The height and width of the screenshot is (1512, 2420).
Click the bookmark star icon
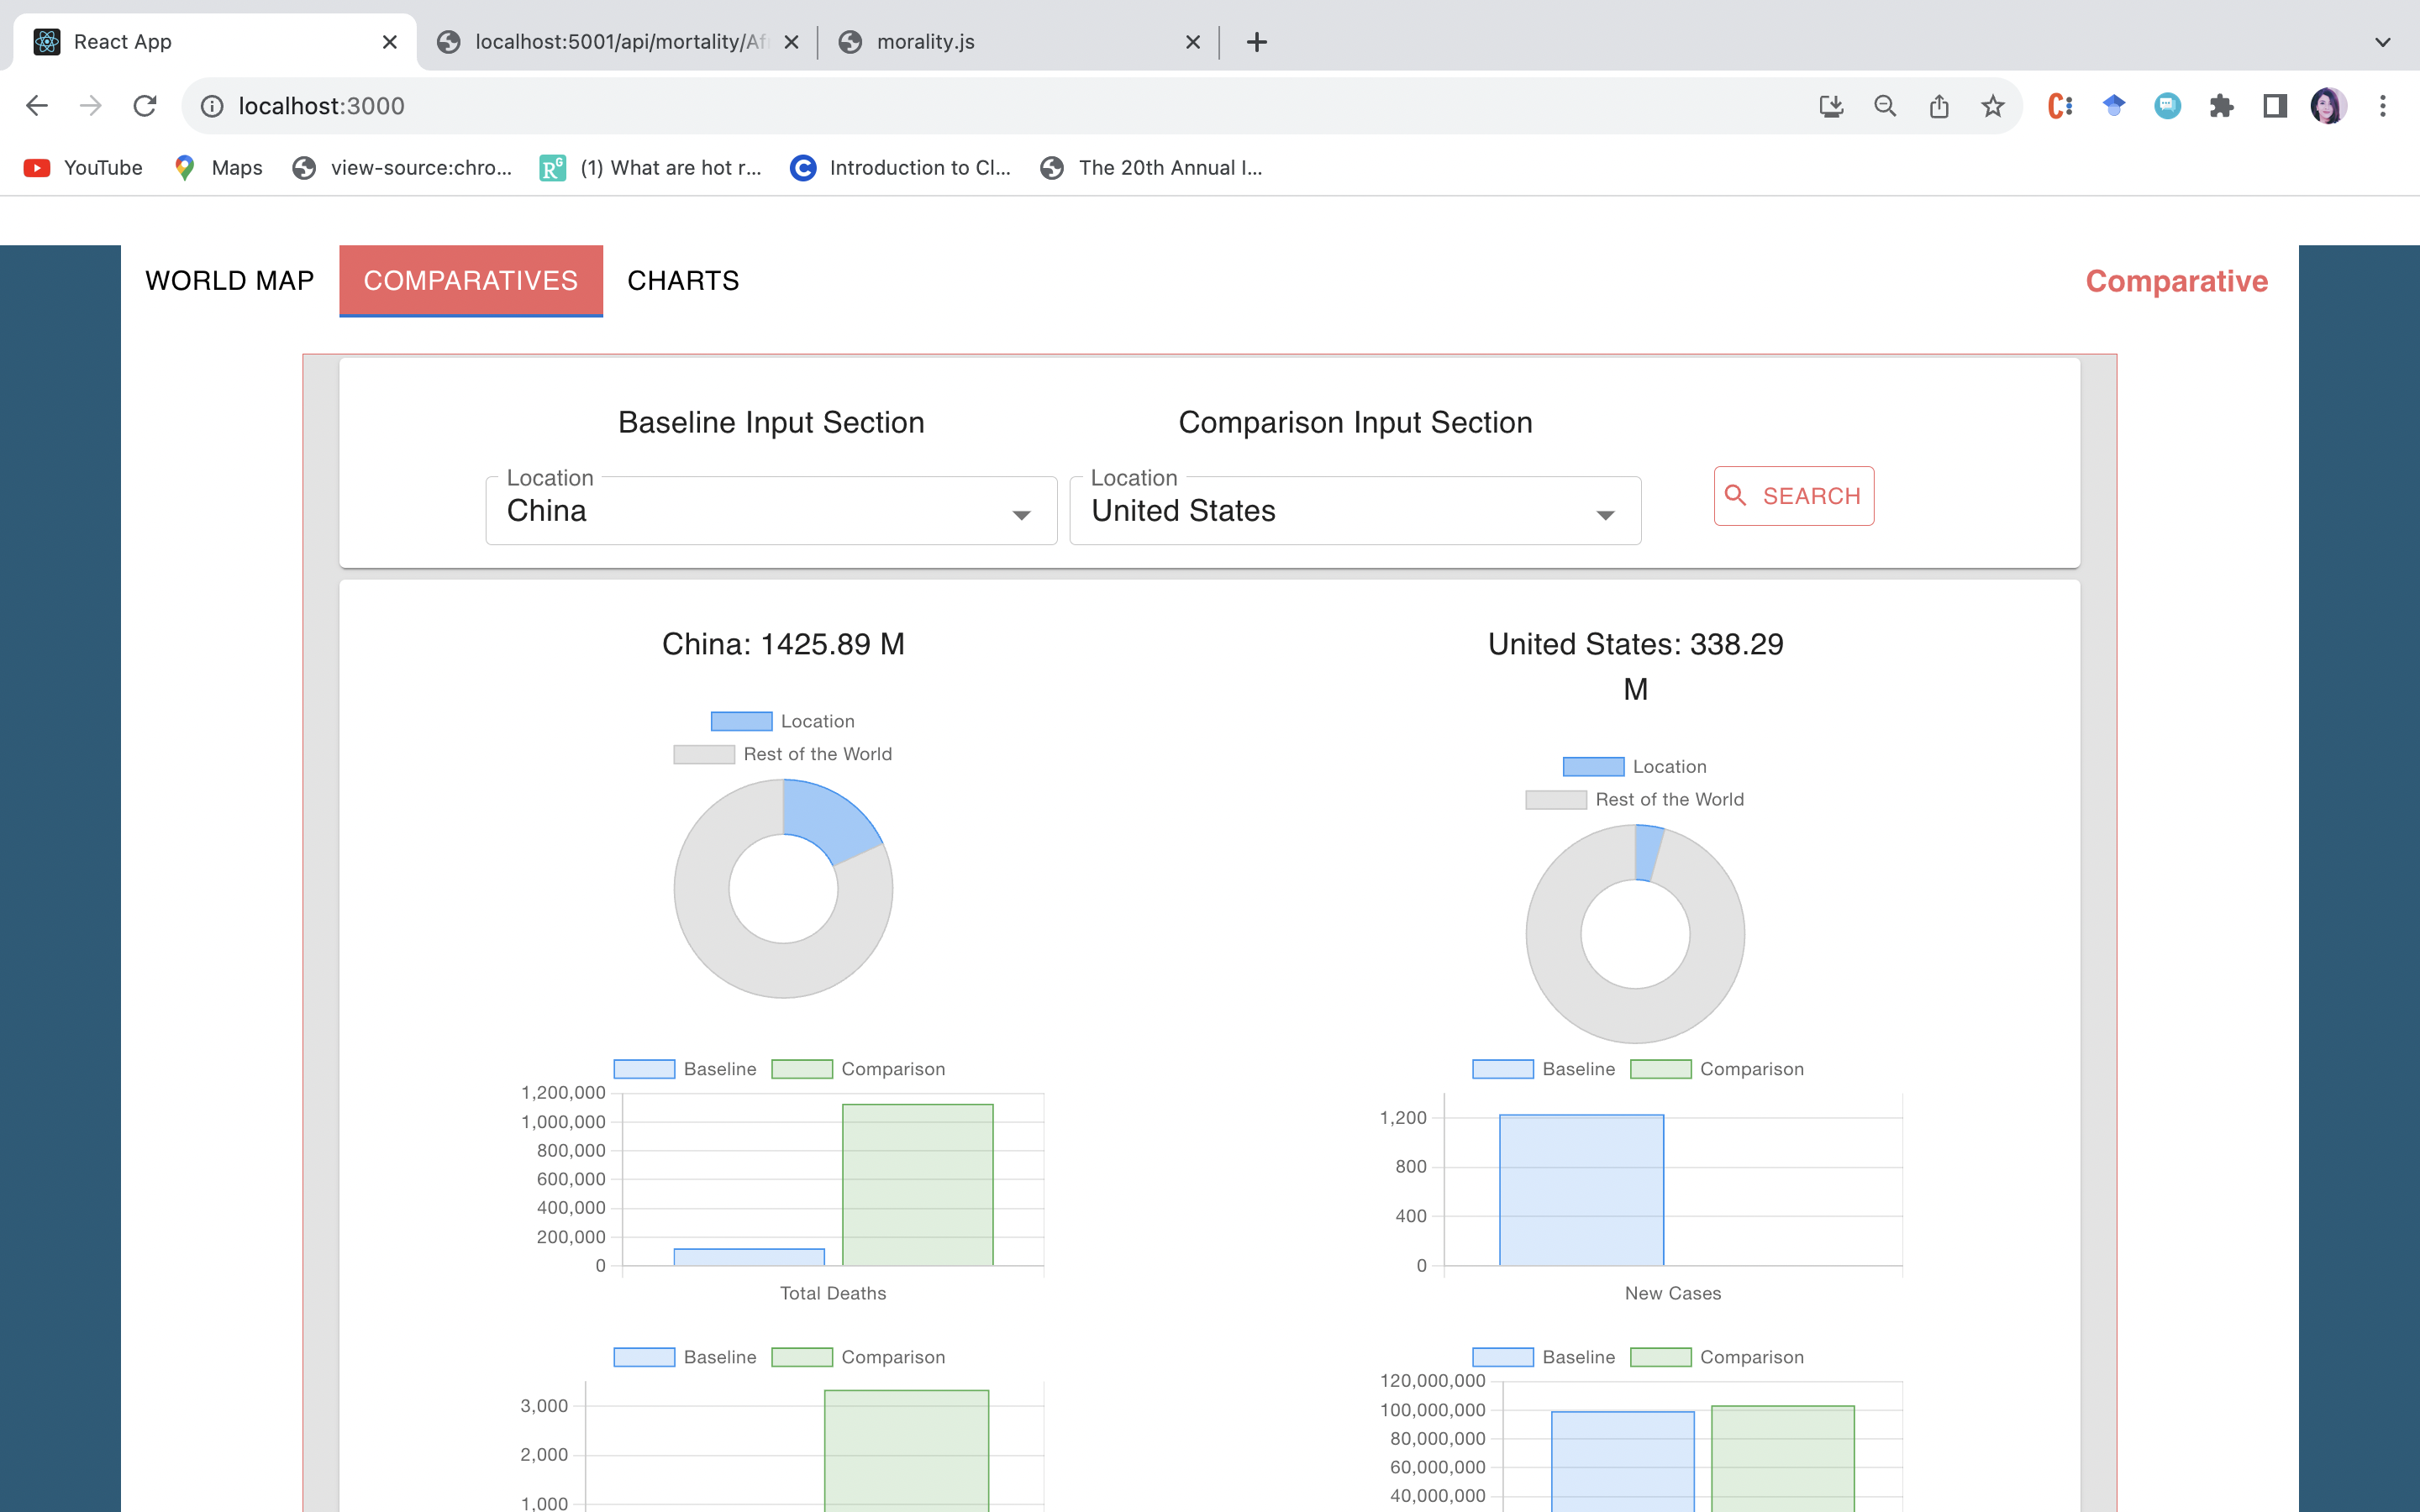pyautogui.click(x=1992, y=106)
